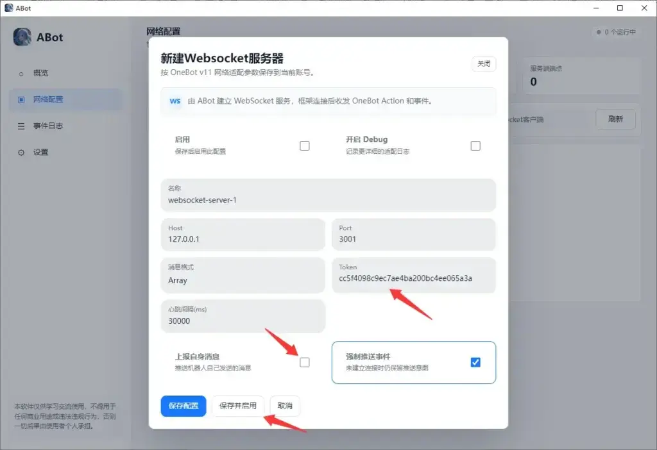
Task: Click the 新建Websocket服务器 dialog title
Action: (x=222, y=58)
